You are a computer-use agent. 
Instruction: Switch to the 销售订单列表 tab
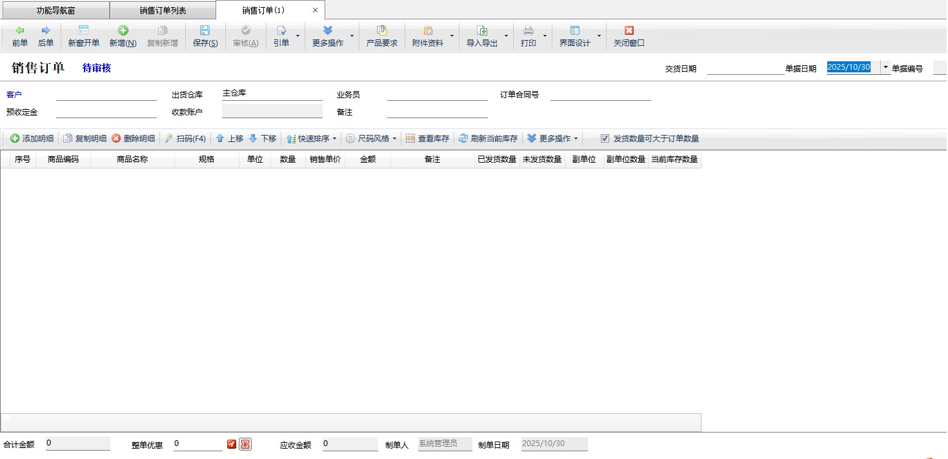point(163,10)
